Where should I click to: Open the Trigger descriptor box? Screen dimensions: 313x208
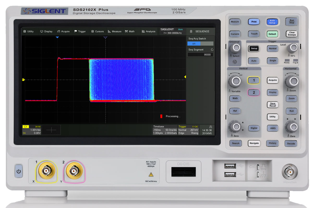[188, 130]
